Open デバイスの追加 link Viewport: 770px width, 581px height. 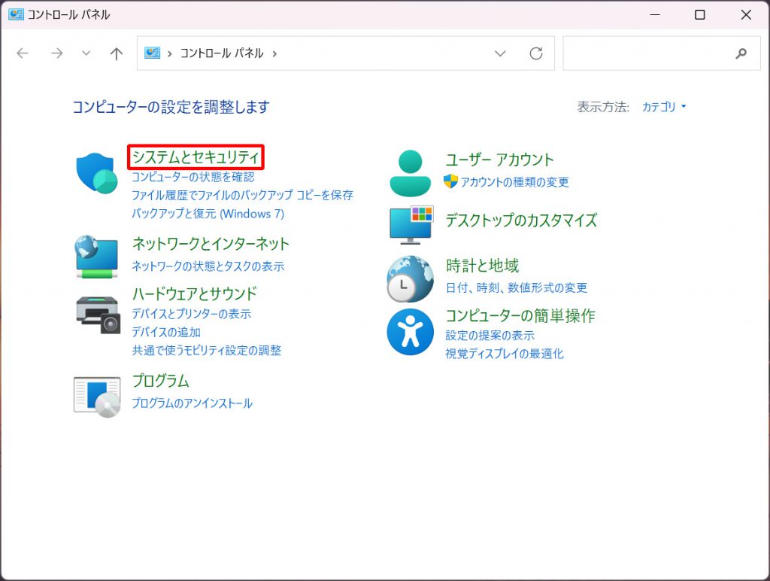point(166,332)
